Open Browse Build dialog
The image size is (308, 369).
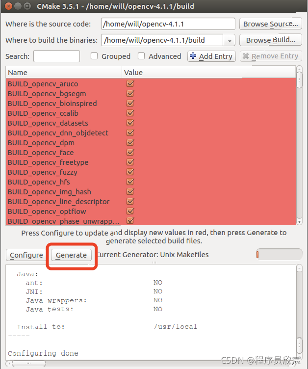tap(271, 40)
